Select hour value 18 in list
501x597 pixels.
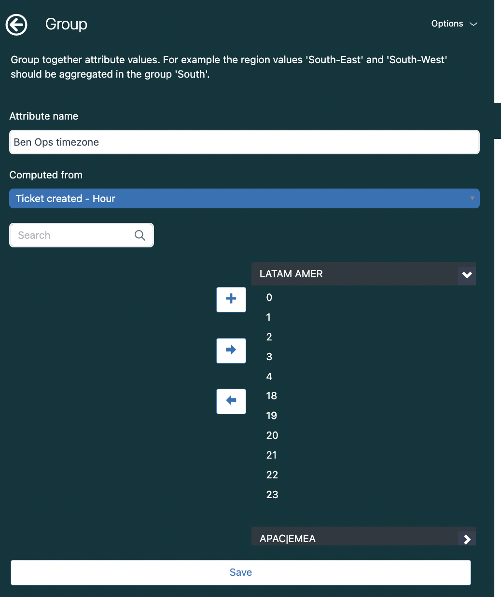(x=272, y=396)
